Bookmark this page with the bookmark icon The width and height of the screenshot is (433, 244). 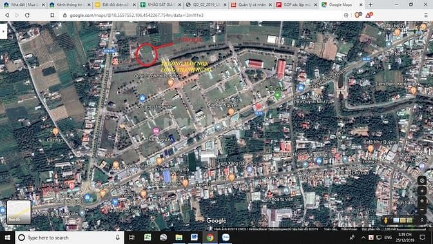pos(52,15)
